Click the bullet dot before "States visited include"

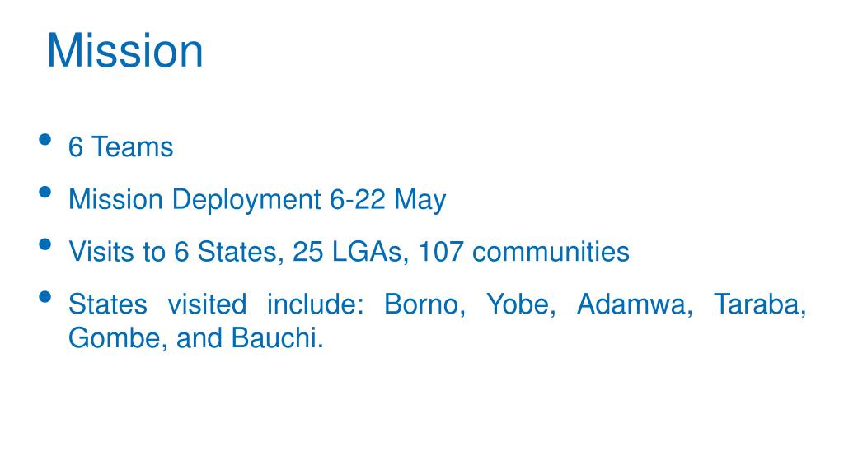point(45,296)
